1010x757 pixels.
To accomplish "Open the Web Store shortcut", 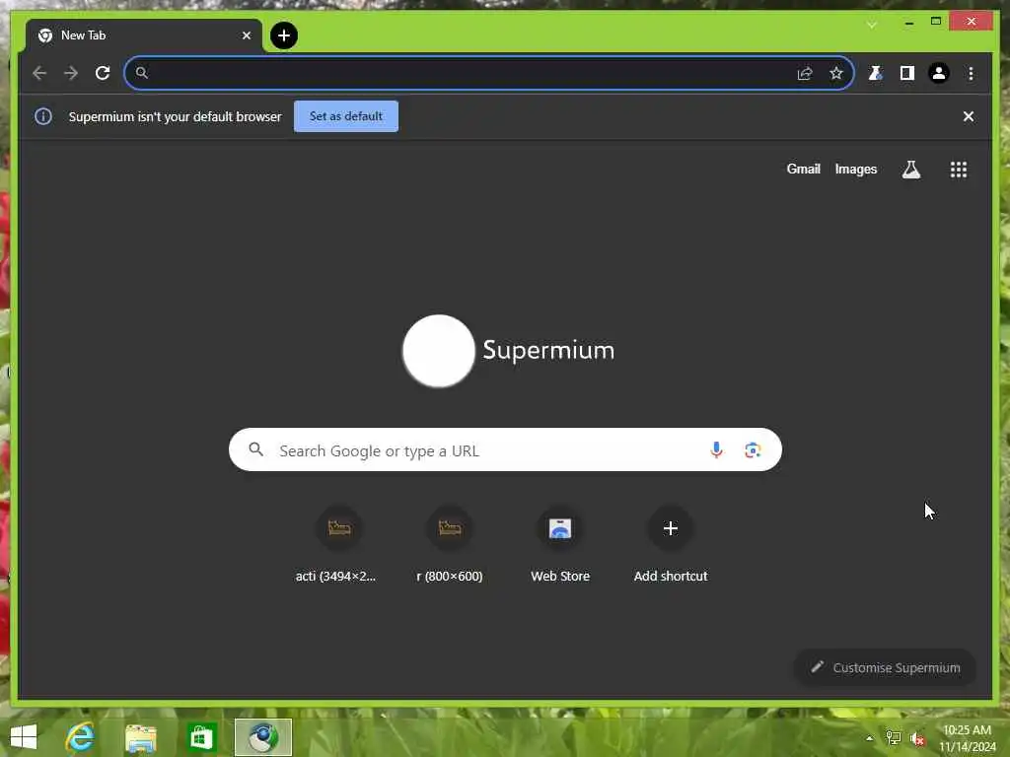I will [x=560, y=546].
